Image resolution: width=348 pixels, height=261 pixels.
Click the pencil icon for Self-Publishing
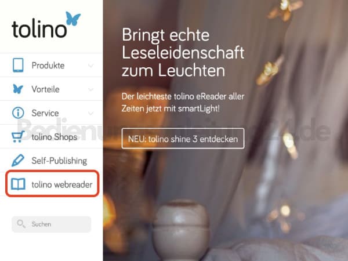[18, 160]
